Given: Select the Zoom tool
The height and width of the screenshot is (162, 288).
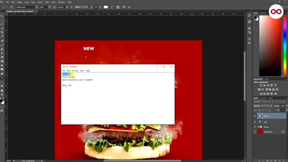Looking at the screenshot, I should (x=2, y=94).
